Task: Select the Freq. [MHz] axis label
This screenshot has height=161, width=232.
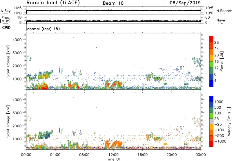Action: [x=6, y=20]
